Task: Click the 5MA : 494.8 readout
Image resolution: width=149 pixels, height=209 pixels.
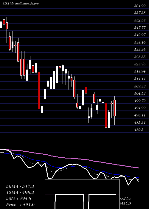Action: tap(19, 199)
